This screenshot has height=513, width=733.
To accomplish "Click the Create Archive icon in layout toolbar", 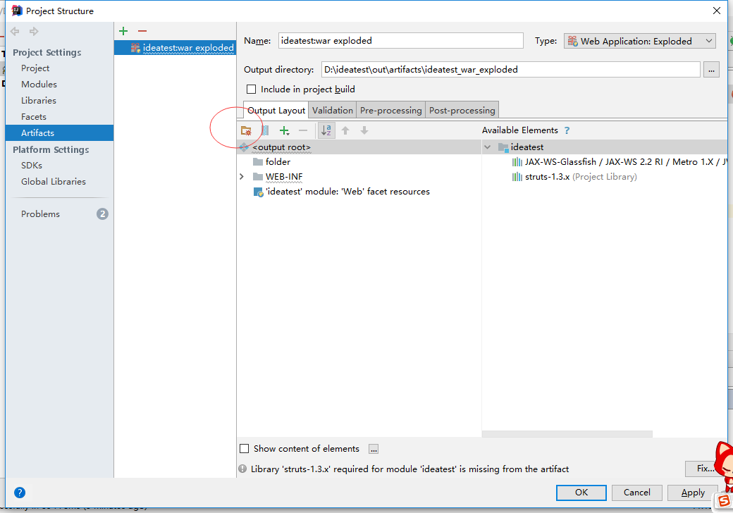I will click(265, 130).
